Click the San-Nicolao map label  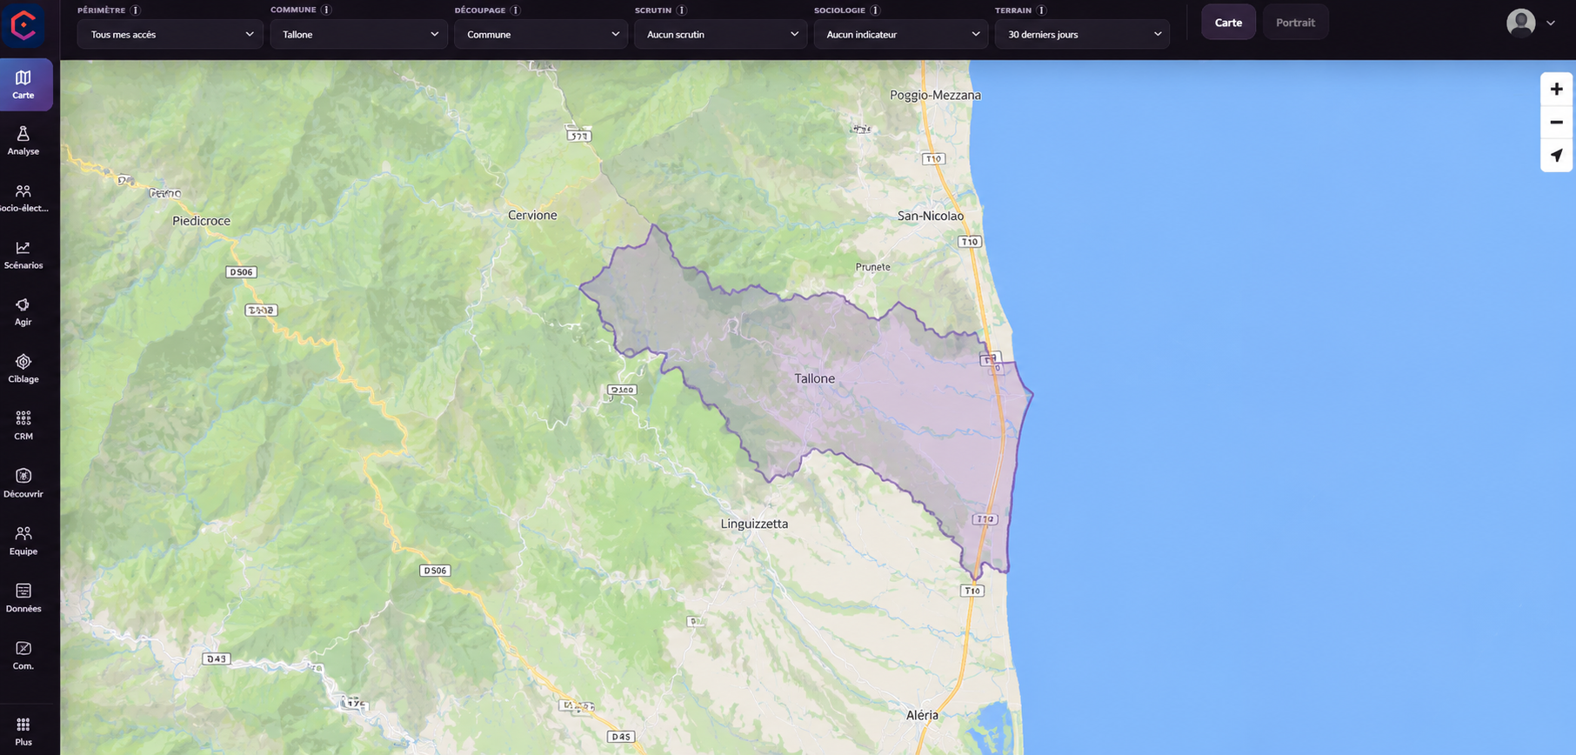(x=931, y=216)
